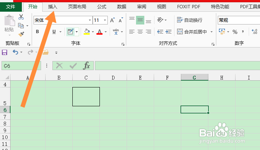Expand font color palette arrow
This screenshot has height=150, width=260.
tap(106, 32)
